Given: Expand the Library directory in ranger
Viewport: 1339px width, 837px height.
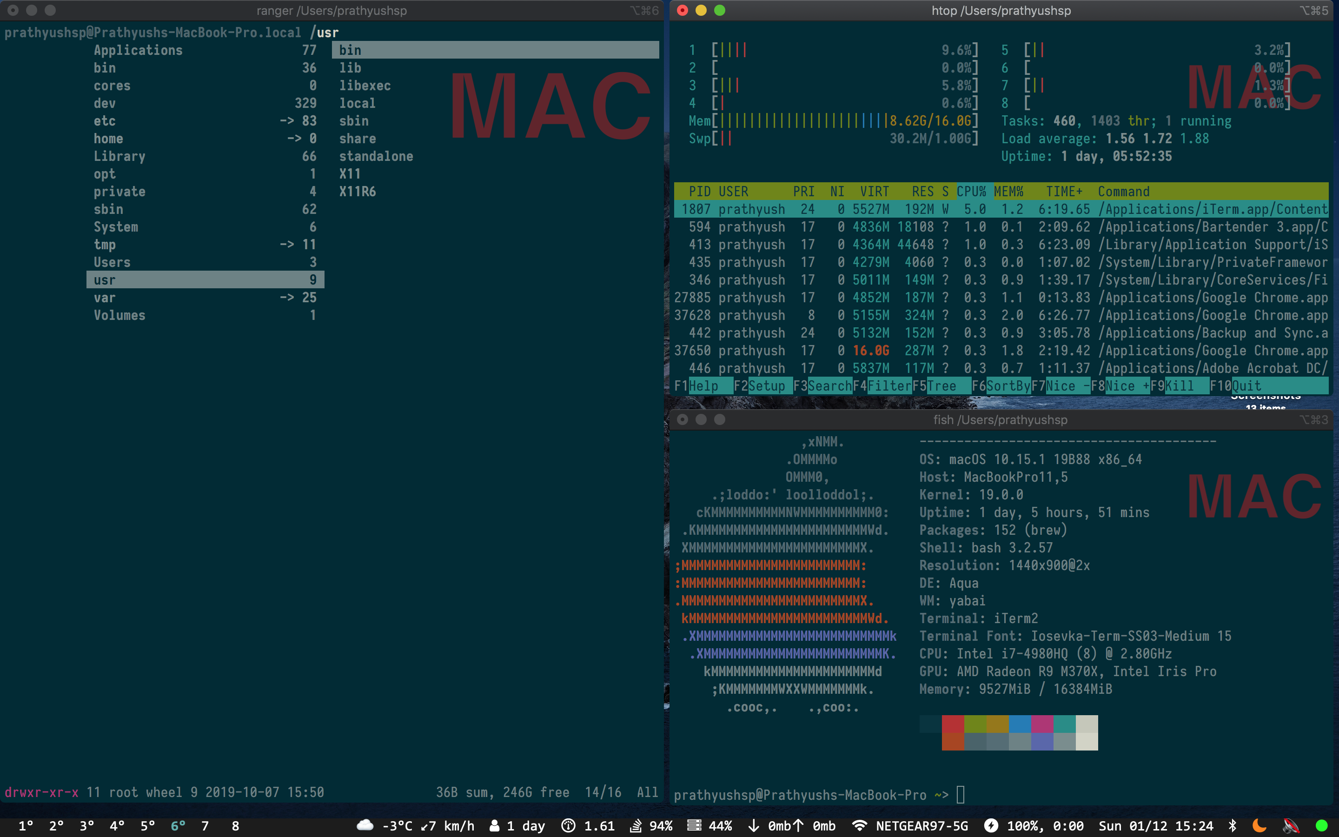Looking at the screenshot, I should (x=119, y=156).
